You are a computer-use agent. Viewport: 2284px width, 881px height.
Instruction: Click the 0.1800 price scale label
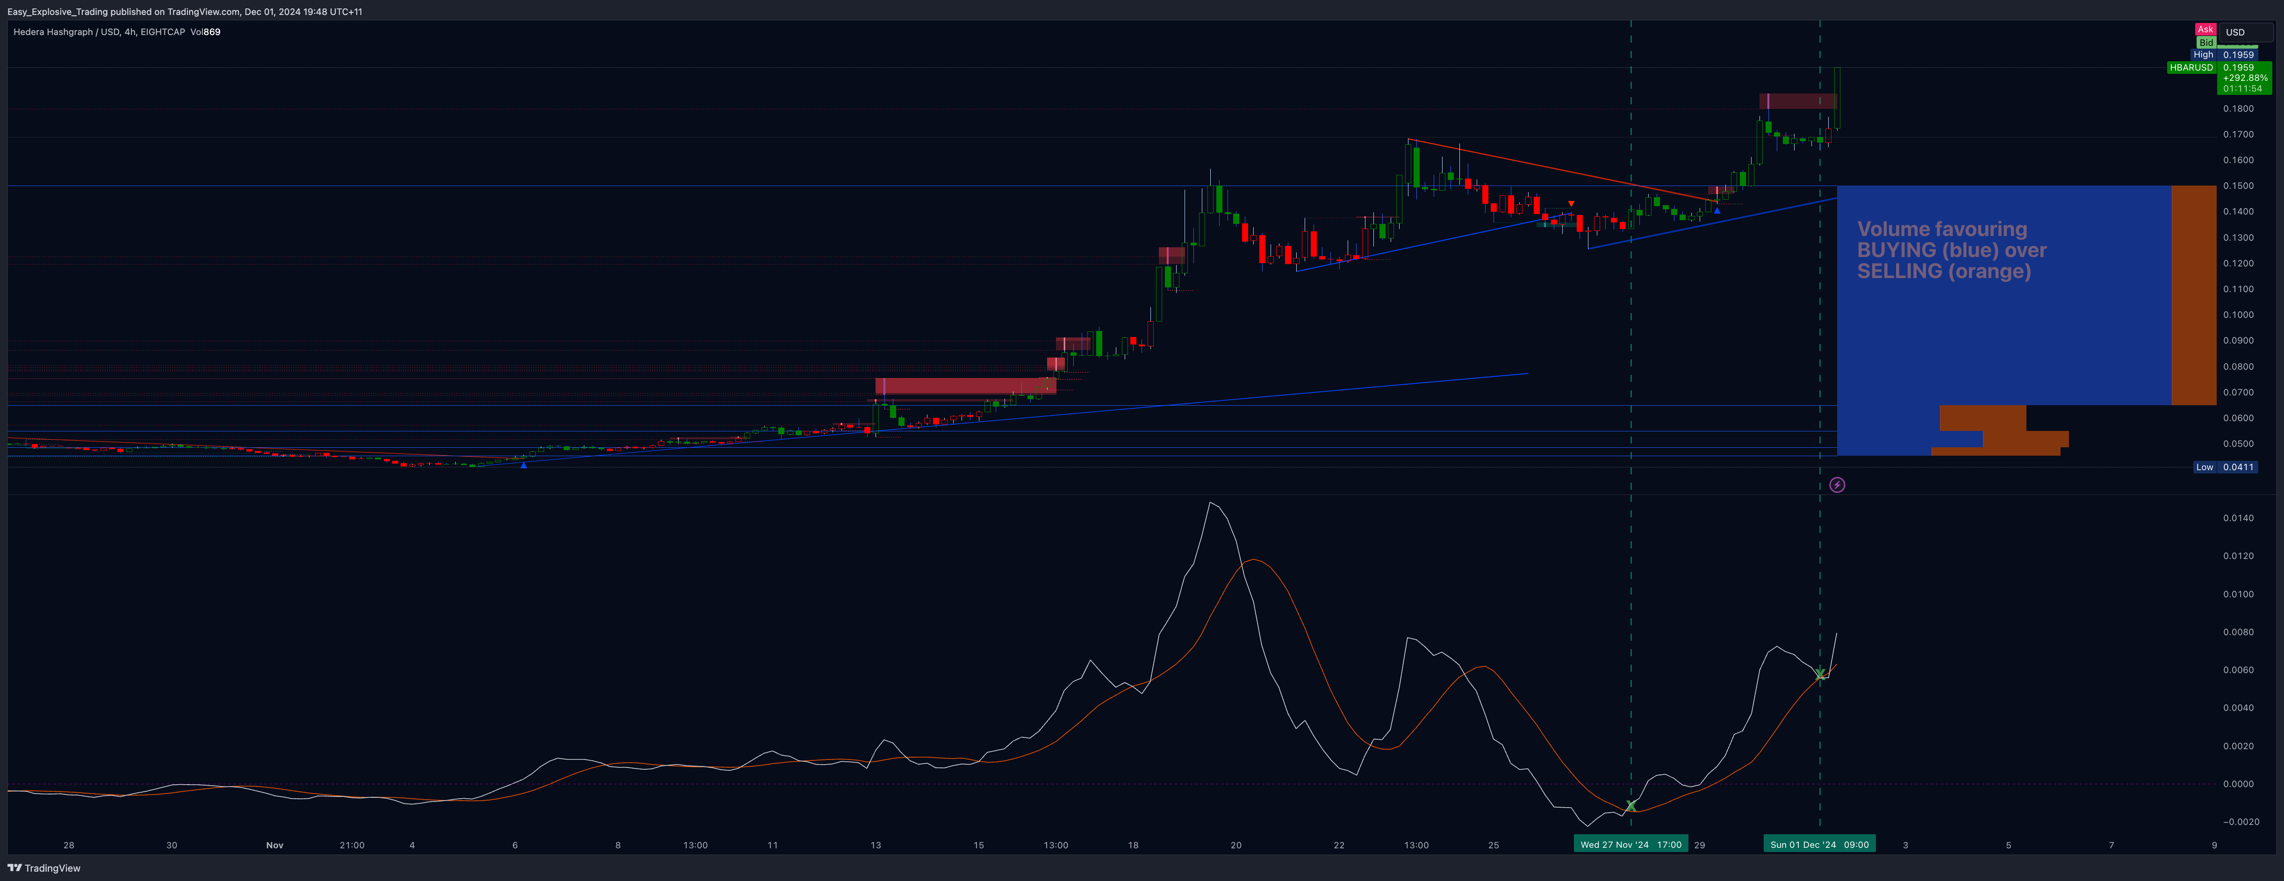[2238, 109]
